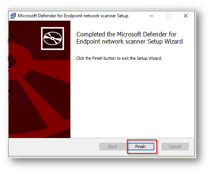212x174 pixels.
Task: Click Finish to exit the Setup Wizard
Action: (x=140, y=147)
